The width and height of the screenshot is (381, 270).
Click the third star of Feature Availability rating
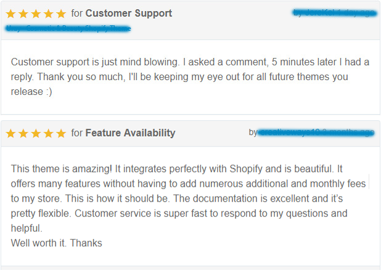[36, 133]
